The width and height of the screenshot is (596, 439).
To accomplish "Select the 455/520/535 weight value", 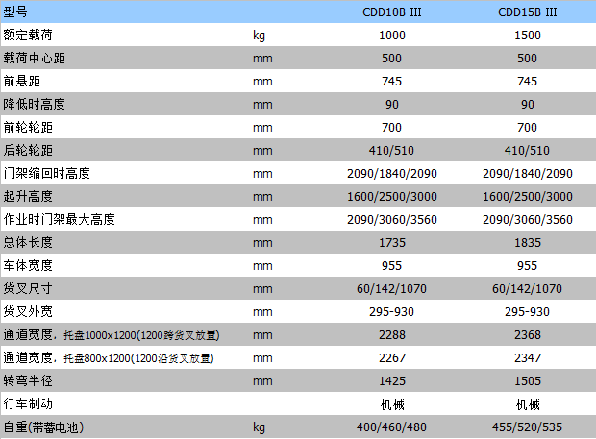I will click(527, 427).
